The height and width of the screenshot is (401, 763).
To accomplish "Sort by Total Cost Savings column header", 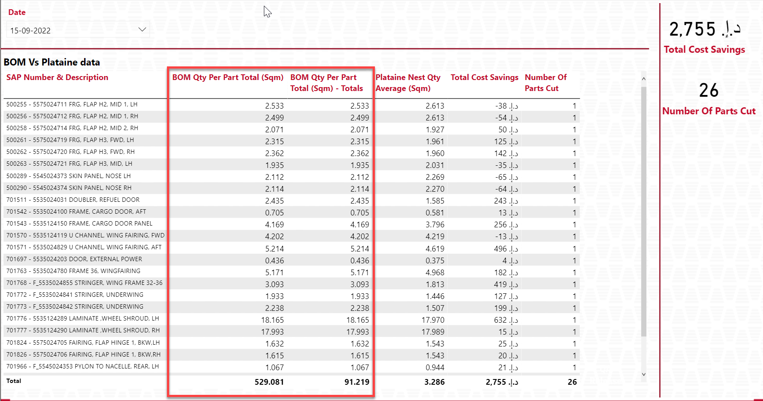I will pyautogui.click(x=484, y=77).
